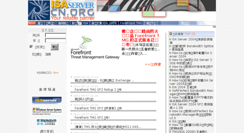Click the Forefront Threat Management Gateway logo

[95, 47]
